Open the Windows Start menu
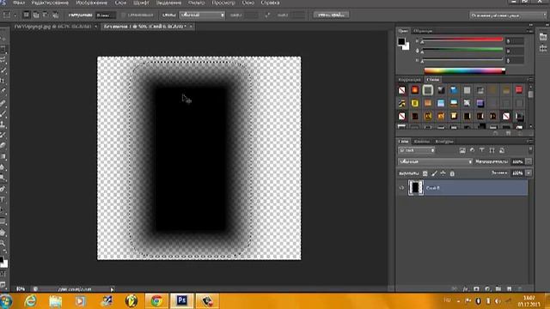Viewport: 550px width, 309px height. (x=6, y=301)
